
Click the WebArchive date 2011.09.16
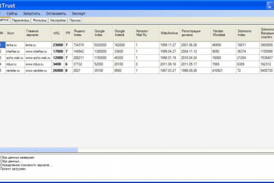point(169,64)
